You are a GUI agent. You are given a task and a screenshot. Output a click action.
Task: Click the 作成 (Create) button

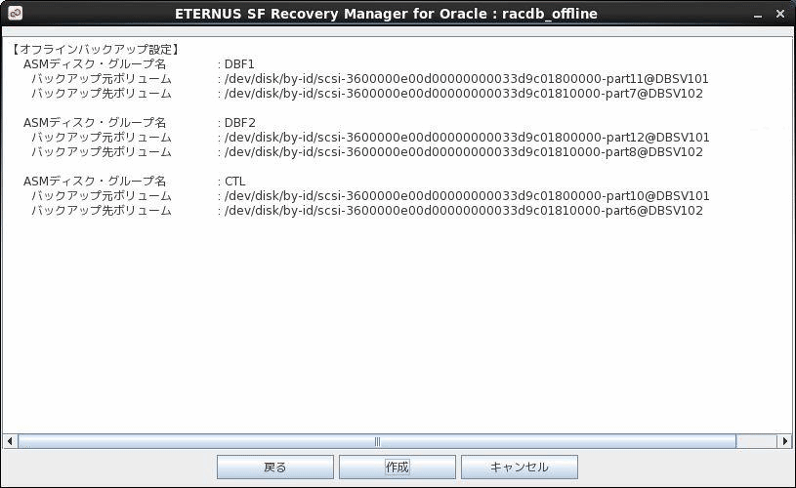pyautogui.click(x=397, y=467)
